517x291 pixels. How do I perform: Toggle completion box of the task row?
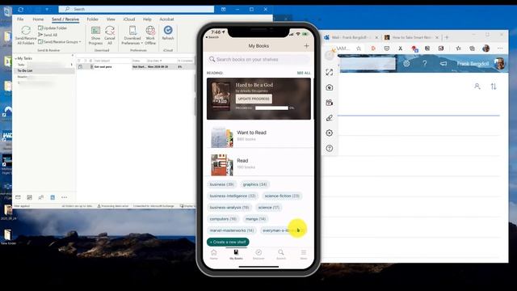point(80,66)
